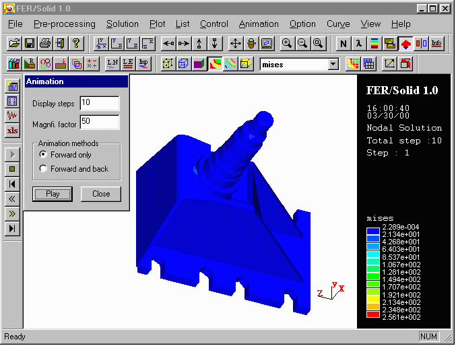Screen dimensions: 456x346
Task: Click the Display steps input field
Action: point(99,104)
